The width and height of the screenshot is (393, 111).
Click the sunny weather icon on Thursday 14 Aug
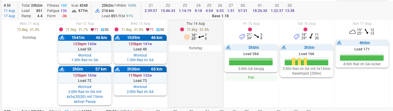tap(186, 37)
